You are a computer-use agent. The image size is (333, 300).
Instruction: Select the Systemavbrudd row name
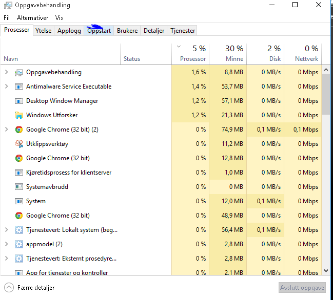(x=47, y=187)
